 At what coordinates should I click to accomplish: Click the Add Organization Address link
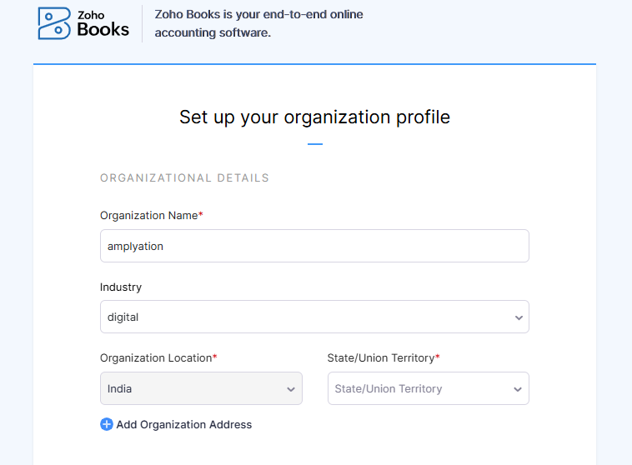tap(183, 424)
